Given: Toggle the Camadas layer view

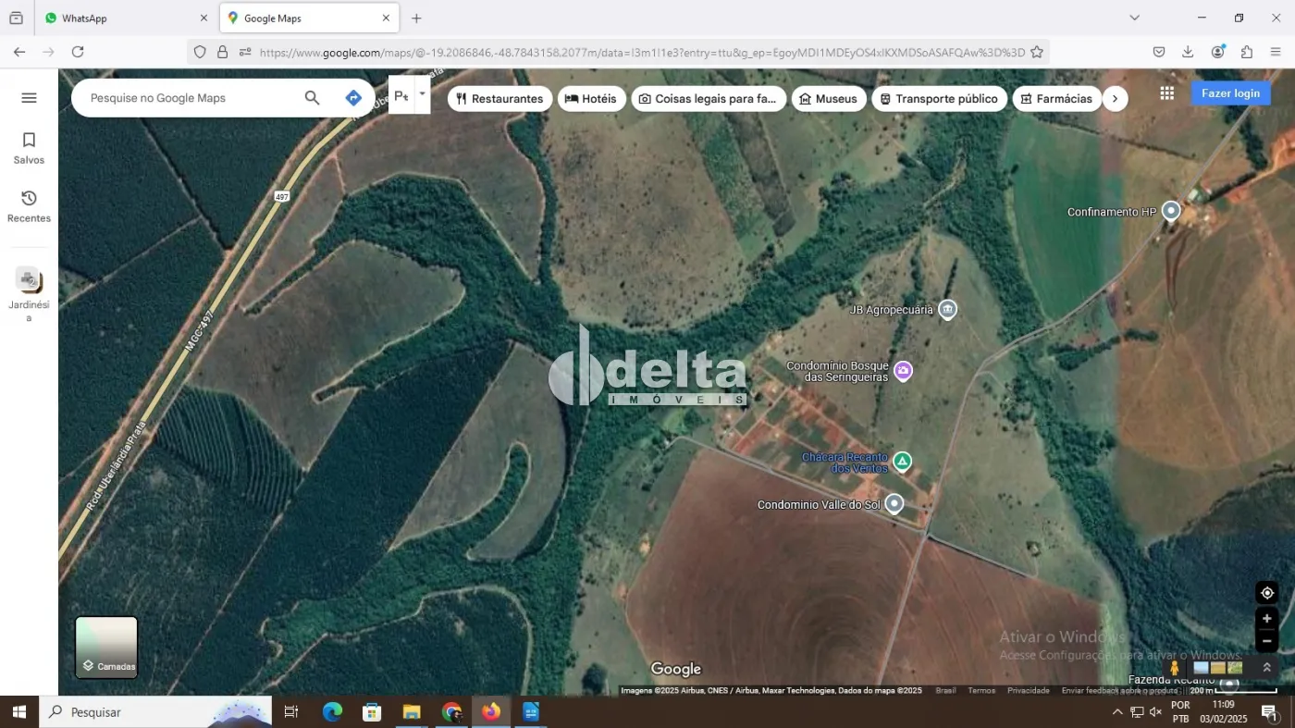Looking at the screenshot, I should click(x=106, y=647).
